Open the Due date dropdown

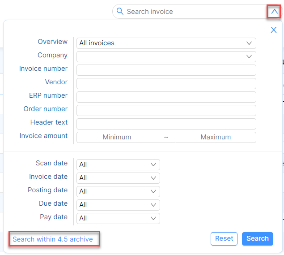[x=118, y=205]
